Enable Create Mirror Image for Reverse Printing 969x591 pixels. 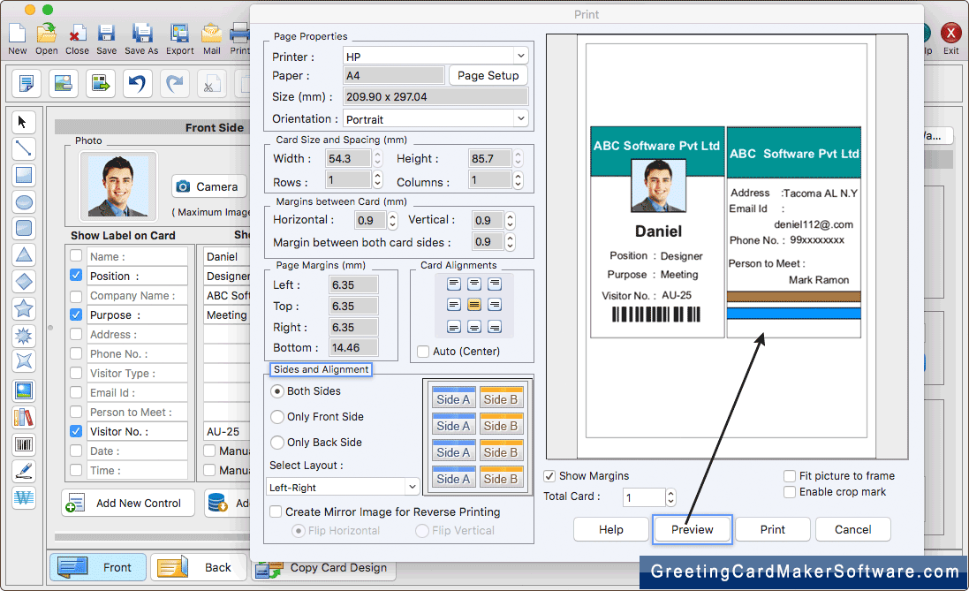[x=276, y=511]
